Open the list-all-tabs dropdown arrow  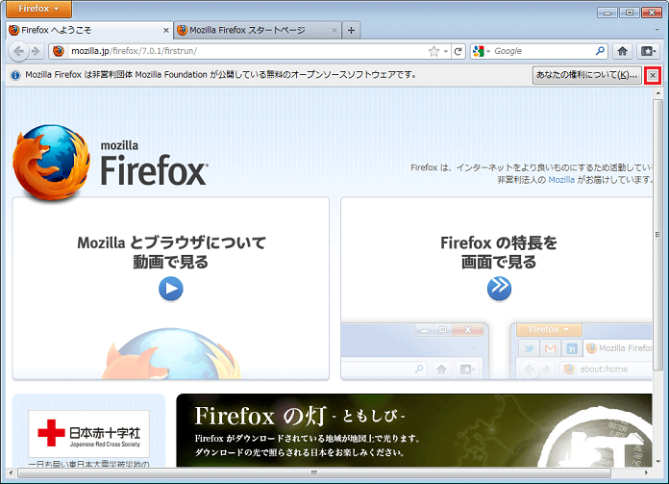pos(657,30)
